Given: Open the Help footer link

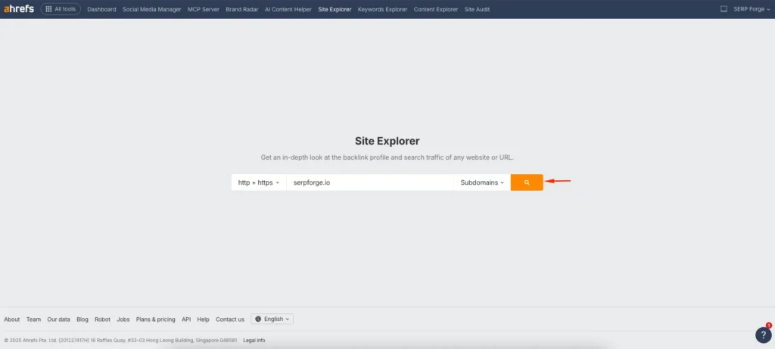Looking at the screenshot, I should 203,319.
